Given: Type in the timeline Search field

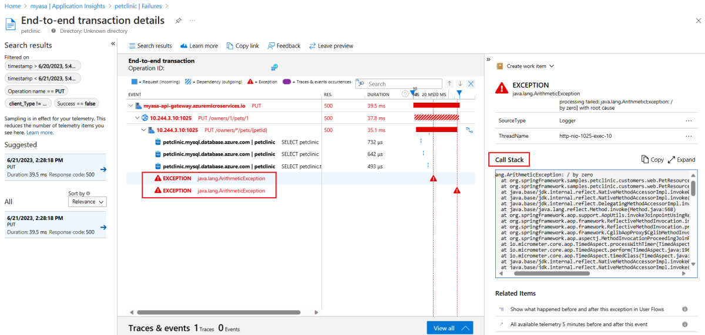Looking at the screenshot, I should tap(403, 84).
